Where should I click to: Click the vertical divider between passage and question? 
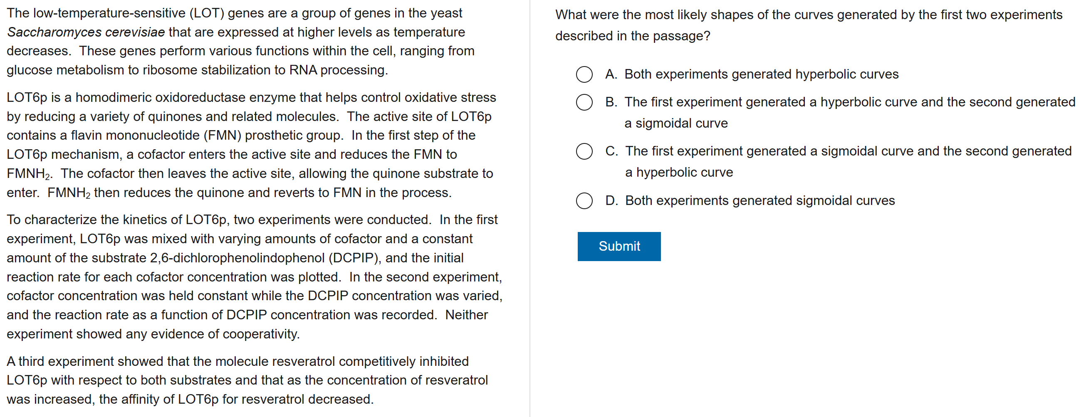click(x=529, y=208)
